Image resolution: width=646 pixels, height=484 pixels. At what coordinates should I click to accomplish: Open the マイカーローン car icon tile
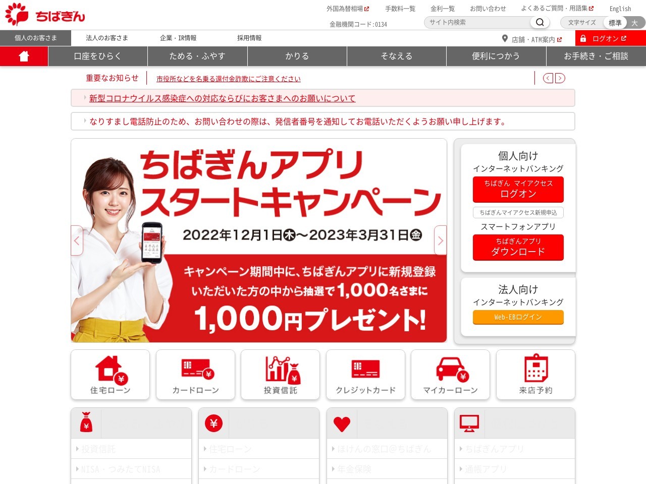(x=451, y=375)
